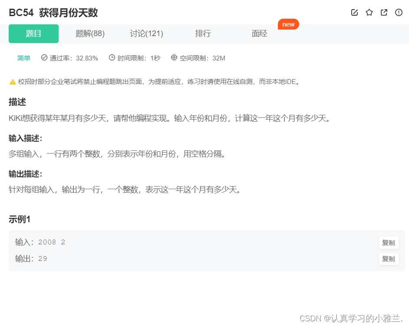Click the 针对每组输入 output description line
409x327 pixels.
tap(125, 189)
